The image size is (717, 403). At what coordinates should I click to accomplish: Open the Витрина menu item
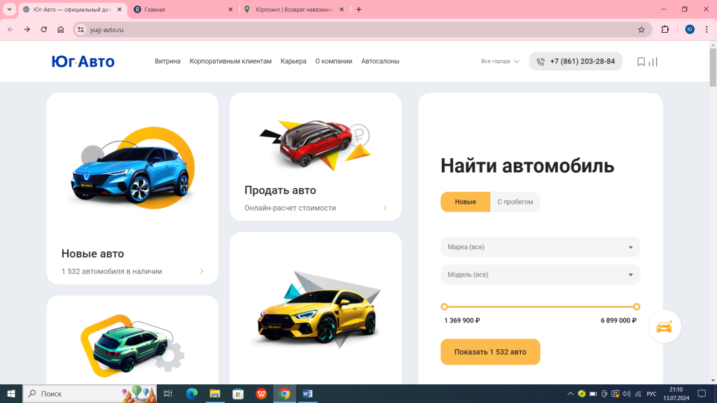(x=167, y=62)
